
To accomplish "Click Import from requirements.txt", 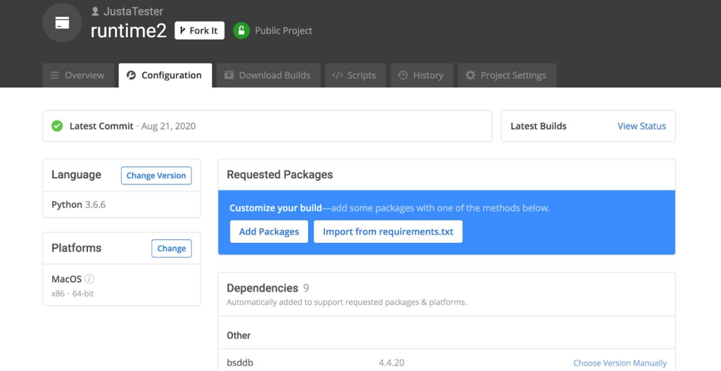I will point(388,232).
